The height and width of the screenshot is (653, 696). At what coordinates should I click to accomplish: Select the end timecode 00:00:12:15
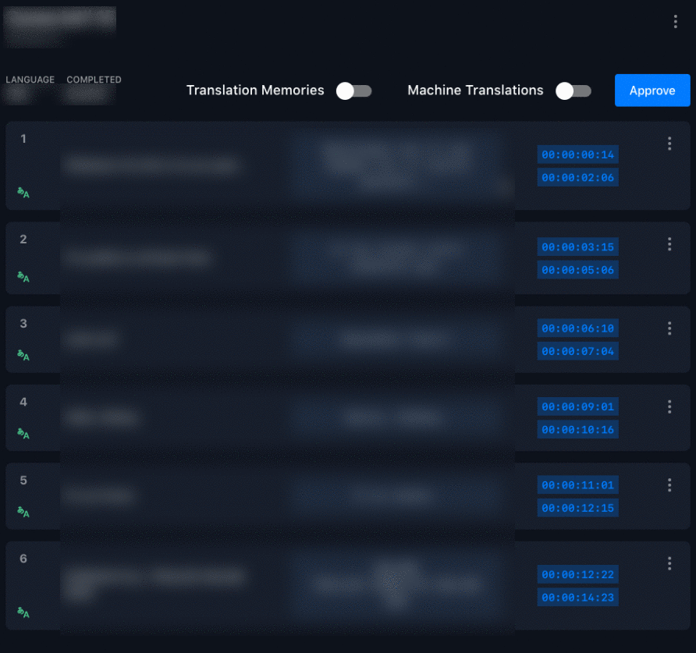[x=577, y=508]
